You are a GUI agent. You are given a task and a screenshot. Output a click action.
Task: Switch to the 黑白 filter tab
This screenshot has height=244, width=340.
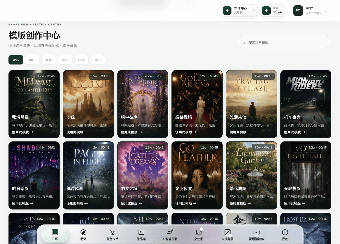pyautogui.click(x=98, y=60)
